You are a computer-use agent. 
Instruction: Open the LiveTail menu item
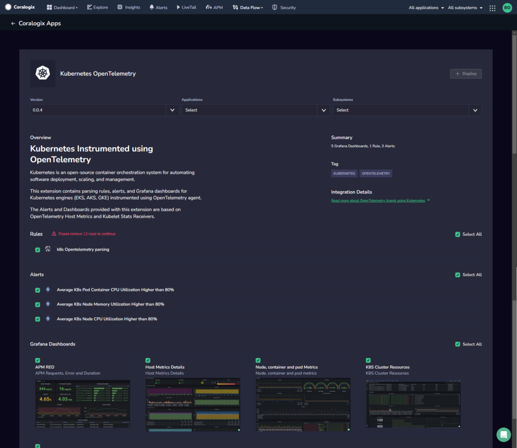(186, 7)
